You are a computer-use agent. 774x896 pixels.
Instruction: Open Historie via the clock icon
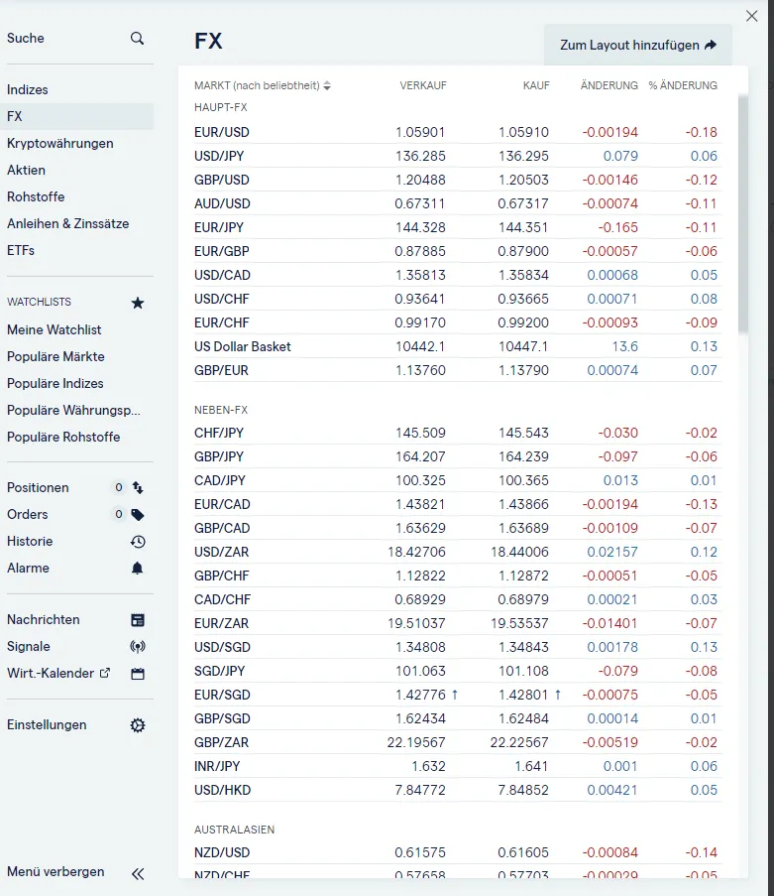pos(139,542)
